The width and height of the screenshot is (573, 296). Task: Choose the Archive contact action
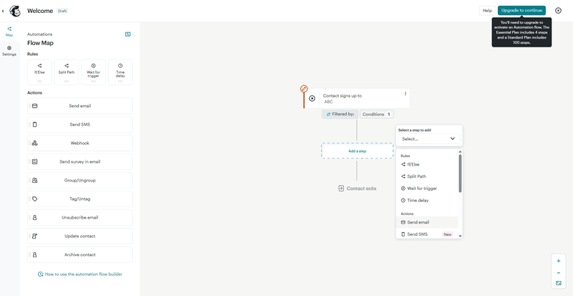pos(80,254)
